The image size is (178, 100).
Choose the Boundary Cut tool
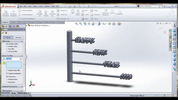click(63, 19)
